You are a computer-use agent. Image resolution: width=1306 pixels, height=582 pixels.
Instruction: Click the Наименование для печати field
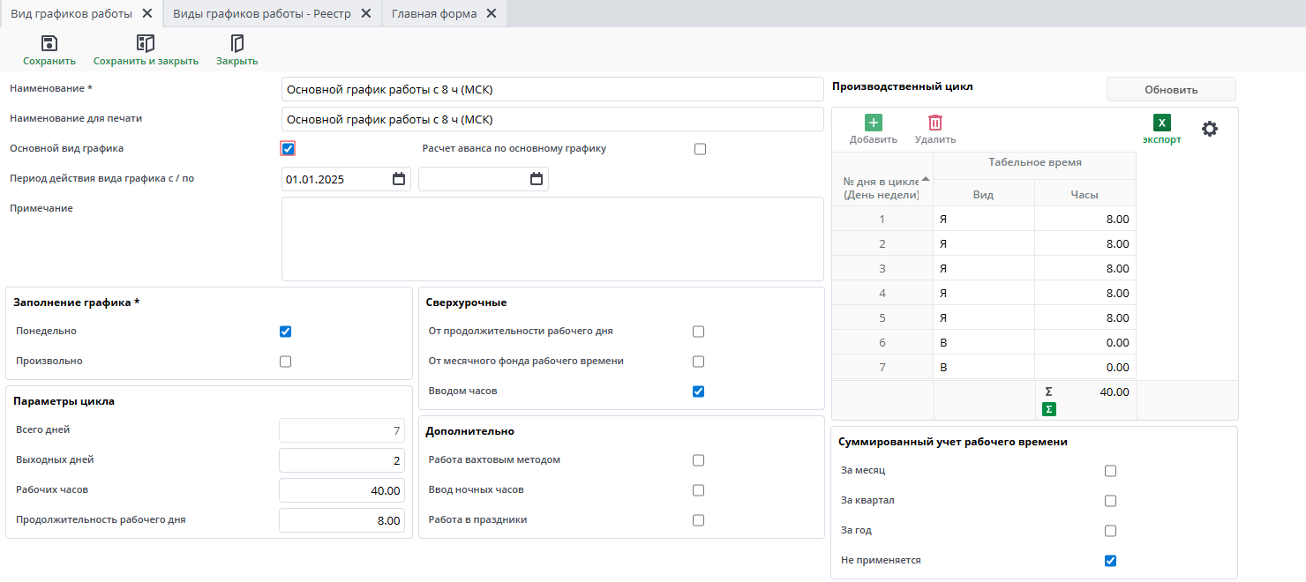pyautogui.click(x=552, y=119)
